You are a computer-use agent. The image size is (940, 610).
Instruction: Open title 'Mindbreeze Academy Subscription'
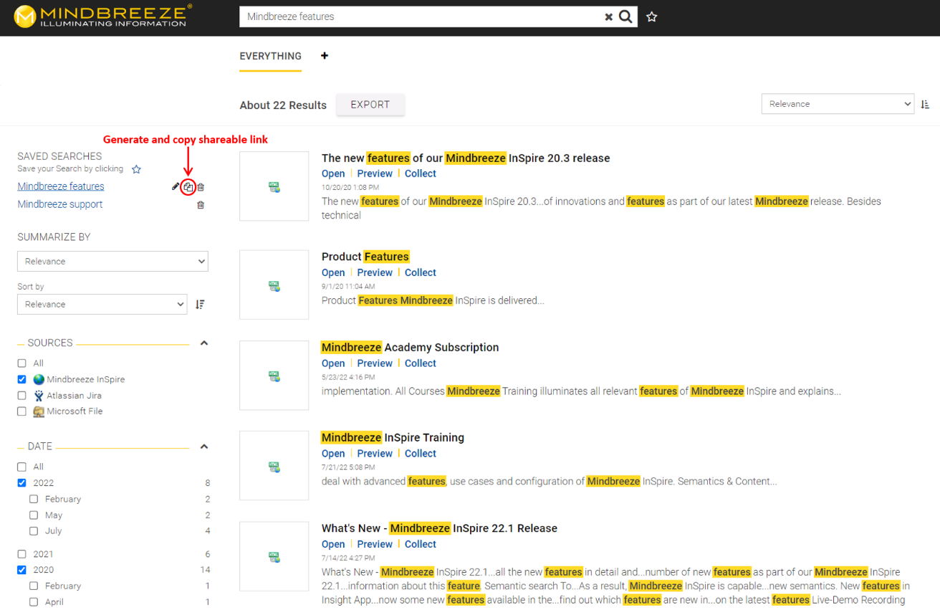click(410, 347)
